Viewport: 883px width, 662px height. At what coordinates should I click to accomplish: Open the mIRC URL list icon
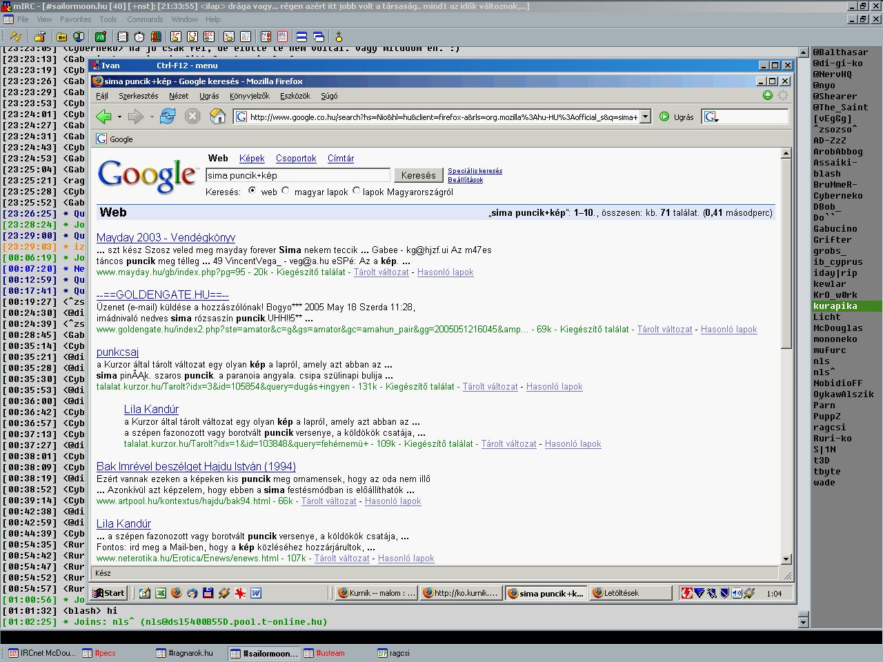pyautogui.click(x=282, y=37)
